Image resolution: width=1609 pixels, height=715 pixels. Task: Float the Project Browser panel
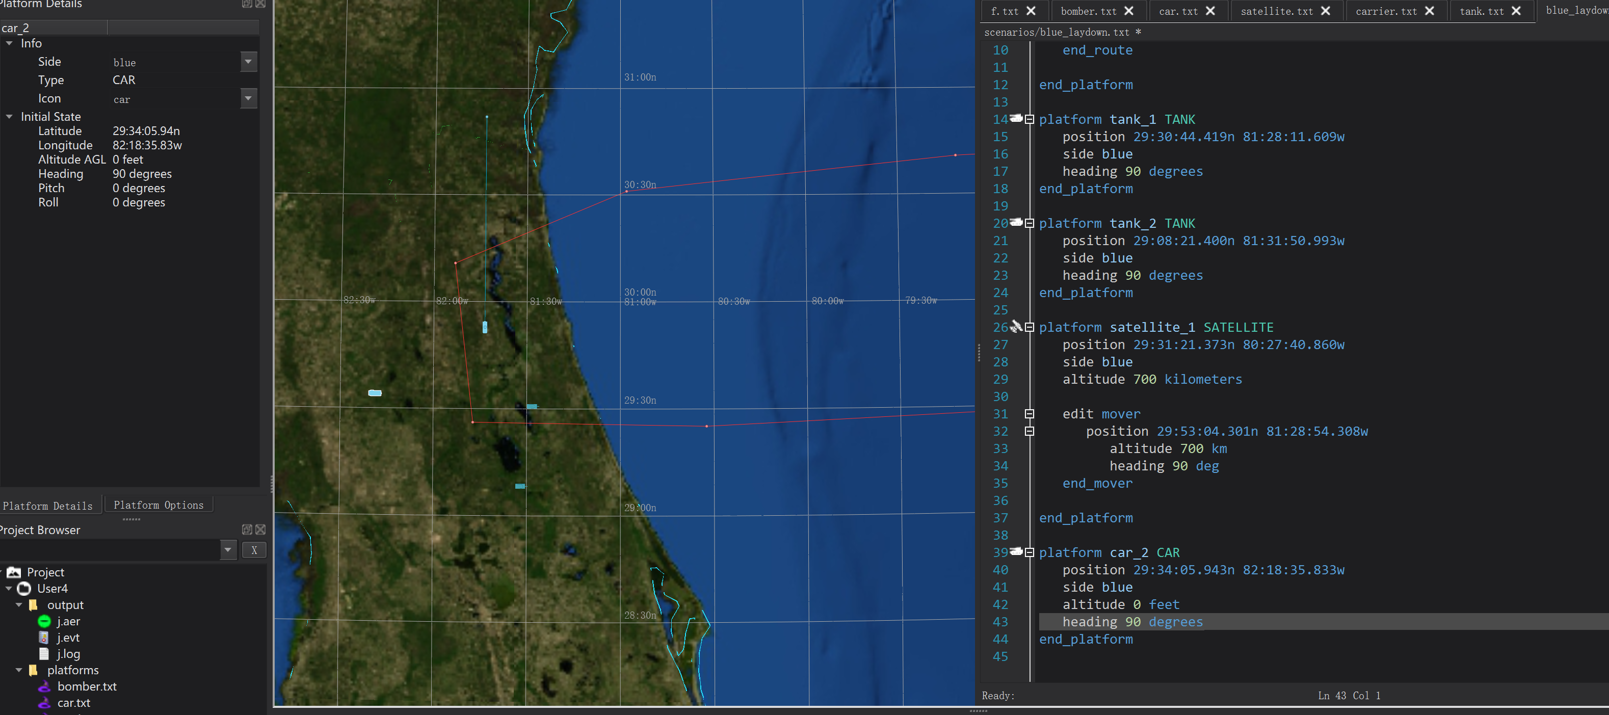point(247,529)
